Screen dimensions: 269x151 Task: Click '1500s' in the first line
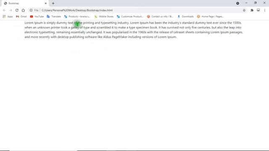(x=237, y=23)
